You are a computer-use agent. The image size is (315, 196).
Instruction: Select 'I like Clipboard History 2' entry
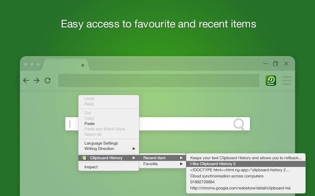246,164
